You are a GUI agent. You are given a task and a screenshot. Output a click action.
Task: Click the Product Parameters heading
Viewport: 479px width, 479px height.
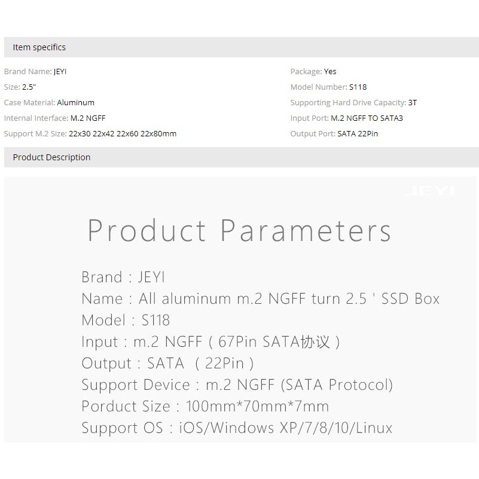(x=239, y=230)
